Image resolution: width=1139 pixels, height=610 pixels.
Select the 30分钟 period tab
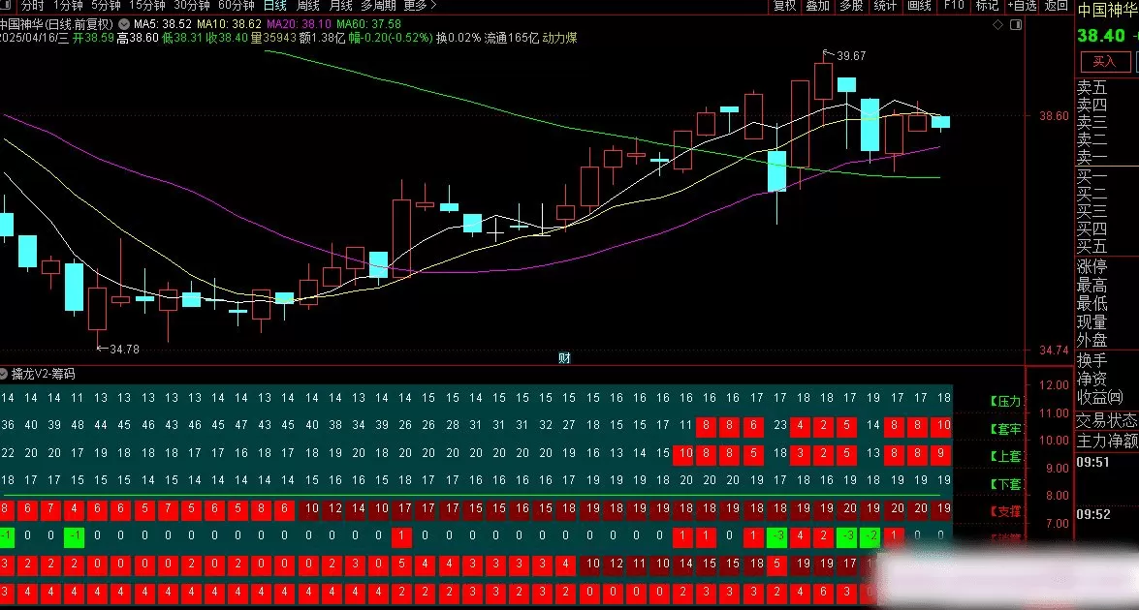[x=192, y=6]
